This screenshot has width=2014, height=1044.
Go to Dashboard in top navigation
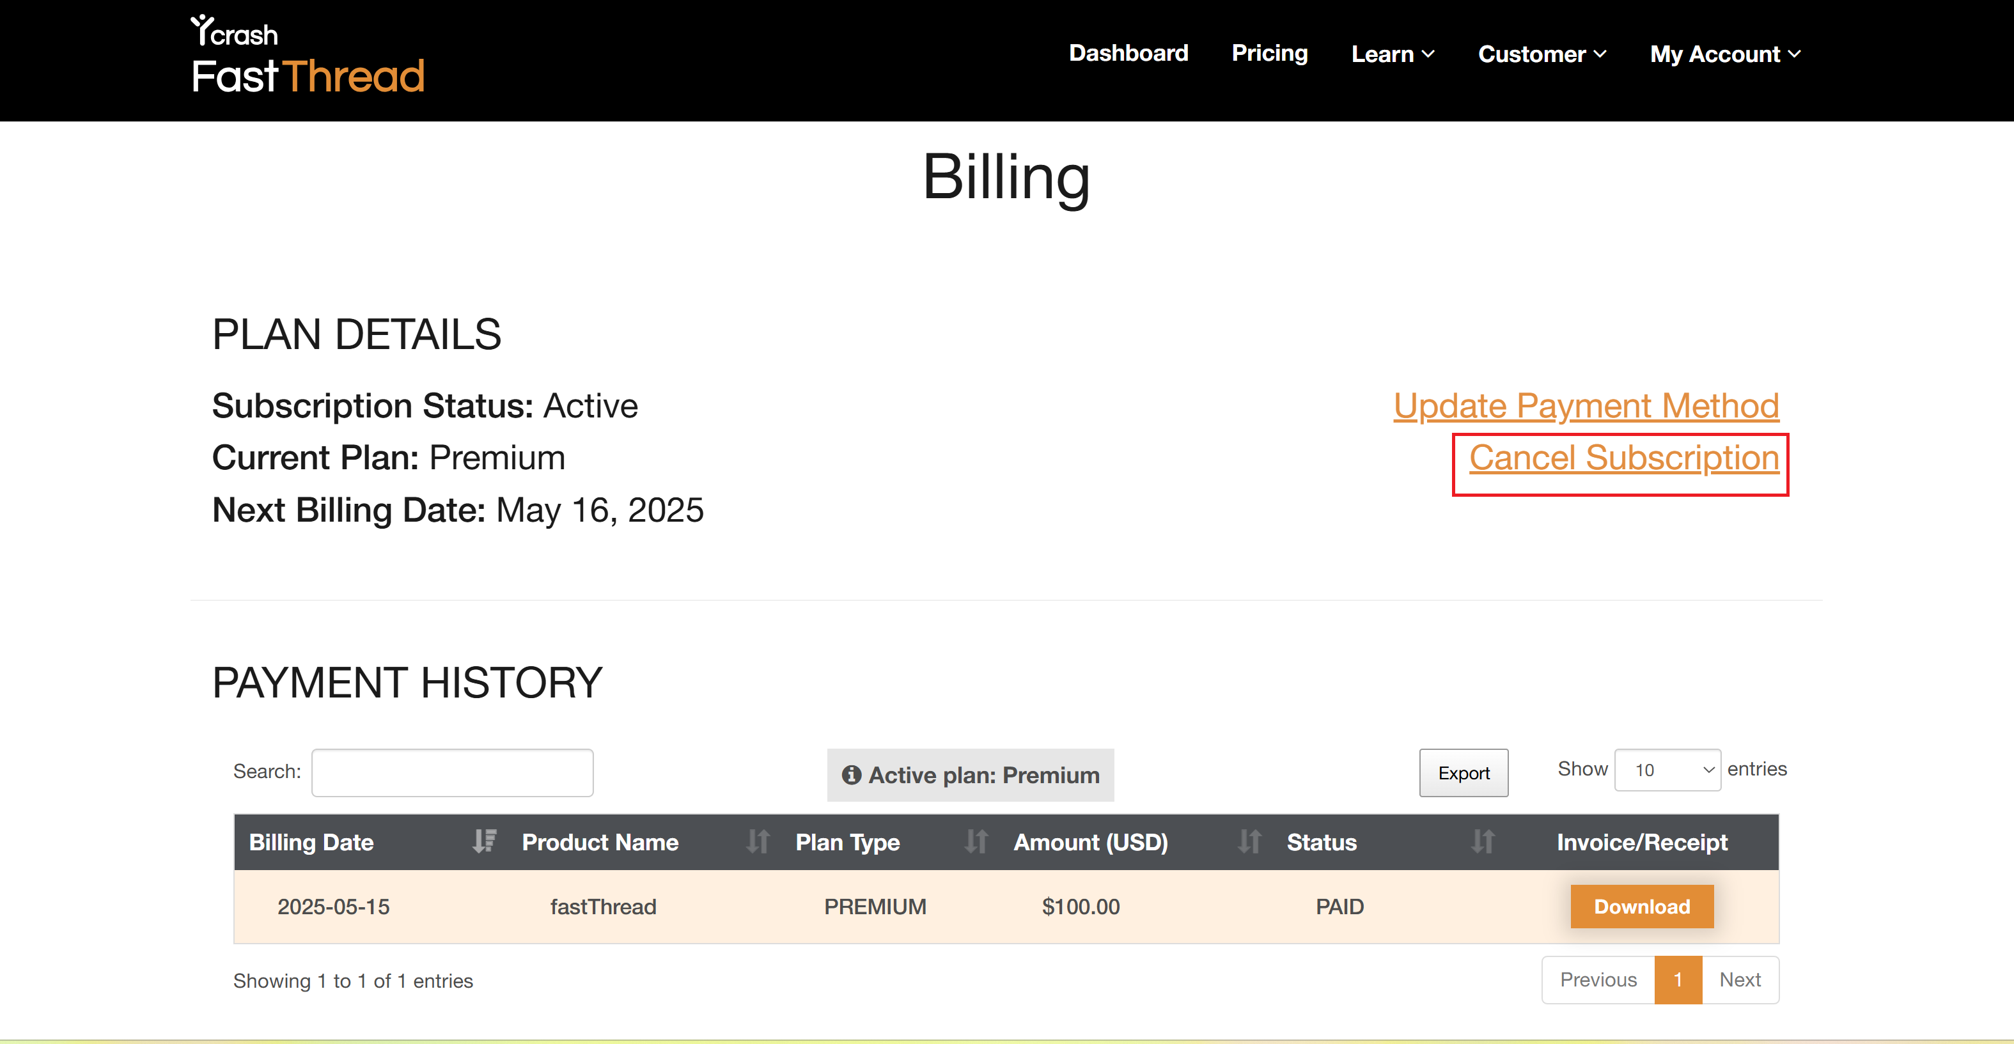pyautogui.click(x=1128, y=53)
